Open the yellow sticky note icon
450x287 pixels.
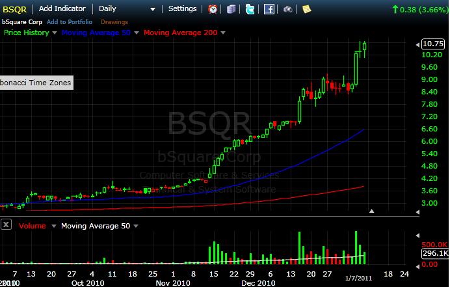(306, 9)
